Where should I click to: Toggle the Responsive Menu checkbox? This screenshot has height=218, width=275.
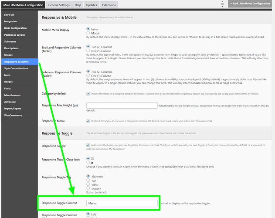click(88, 121)
